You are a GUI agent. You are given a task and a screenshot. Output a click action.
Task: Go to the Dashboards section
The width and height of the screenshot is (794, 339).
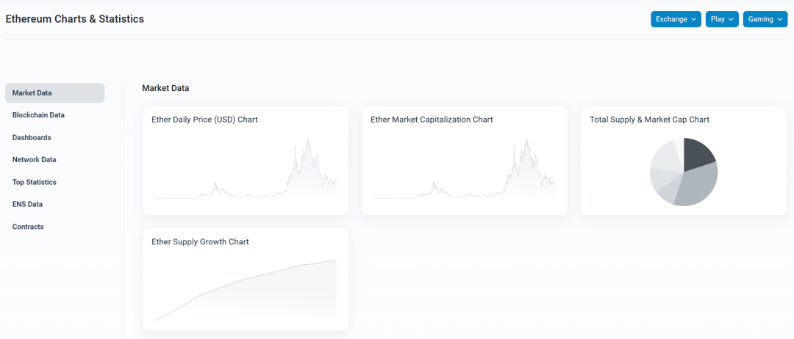coord(32,137)
